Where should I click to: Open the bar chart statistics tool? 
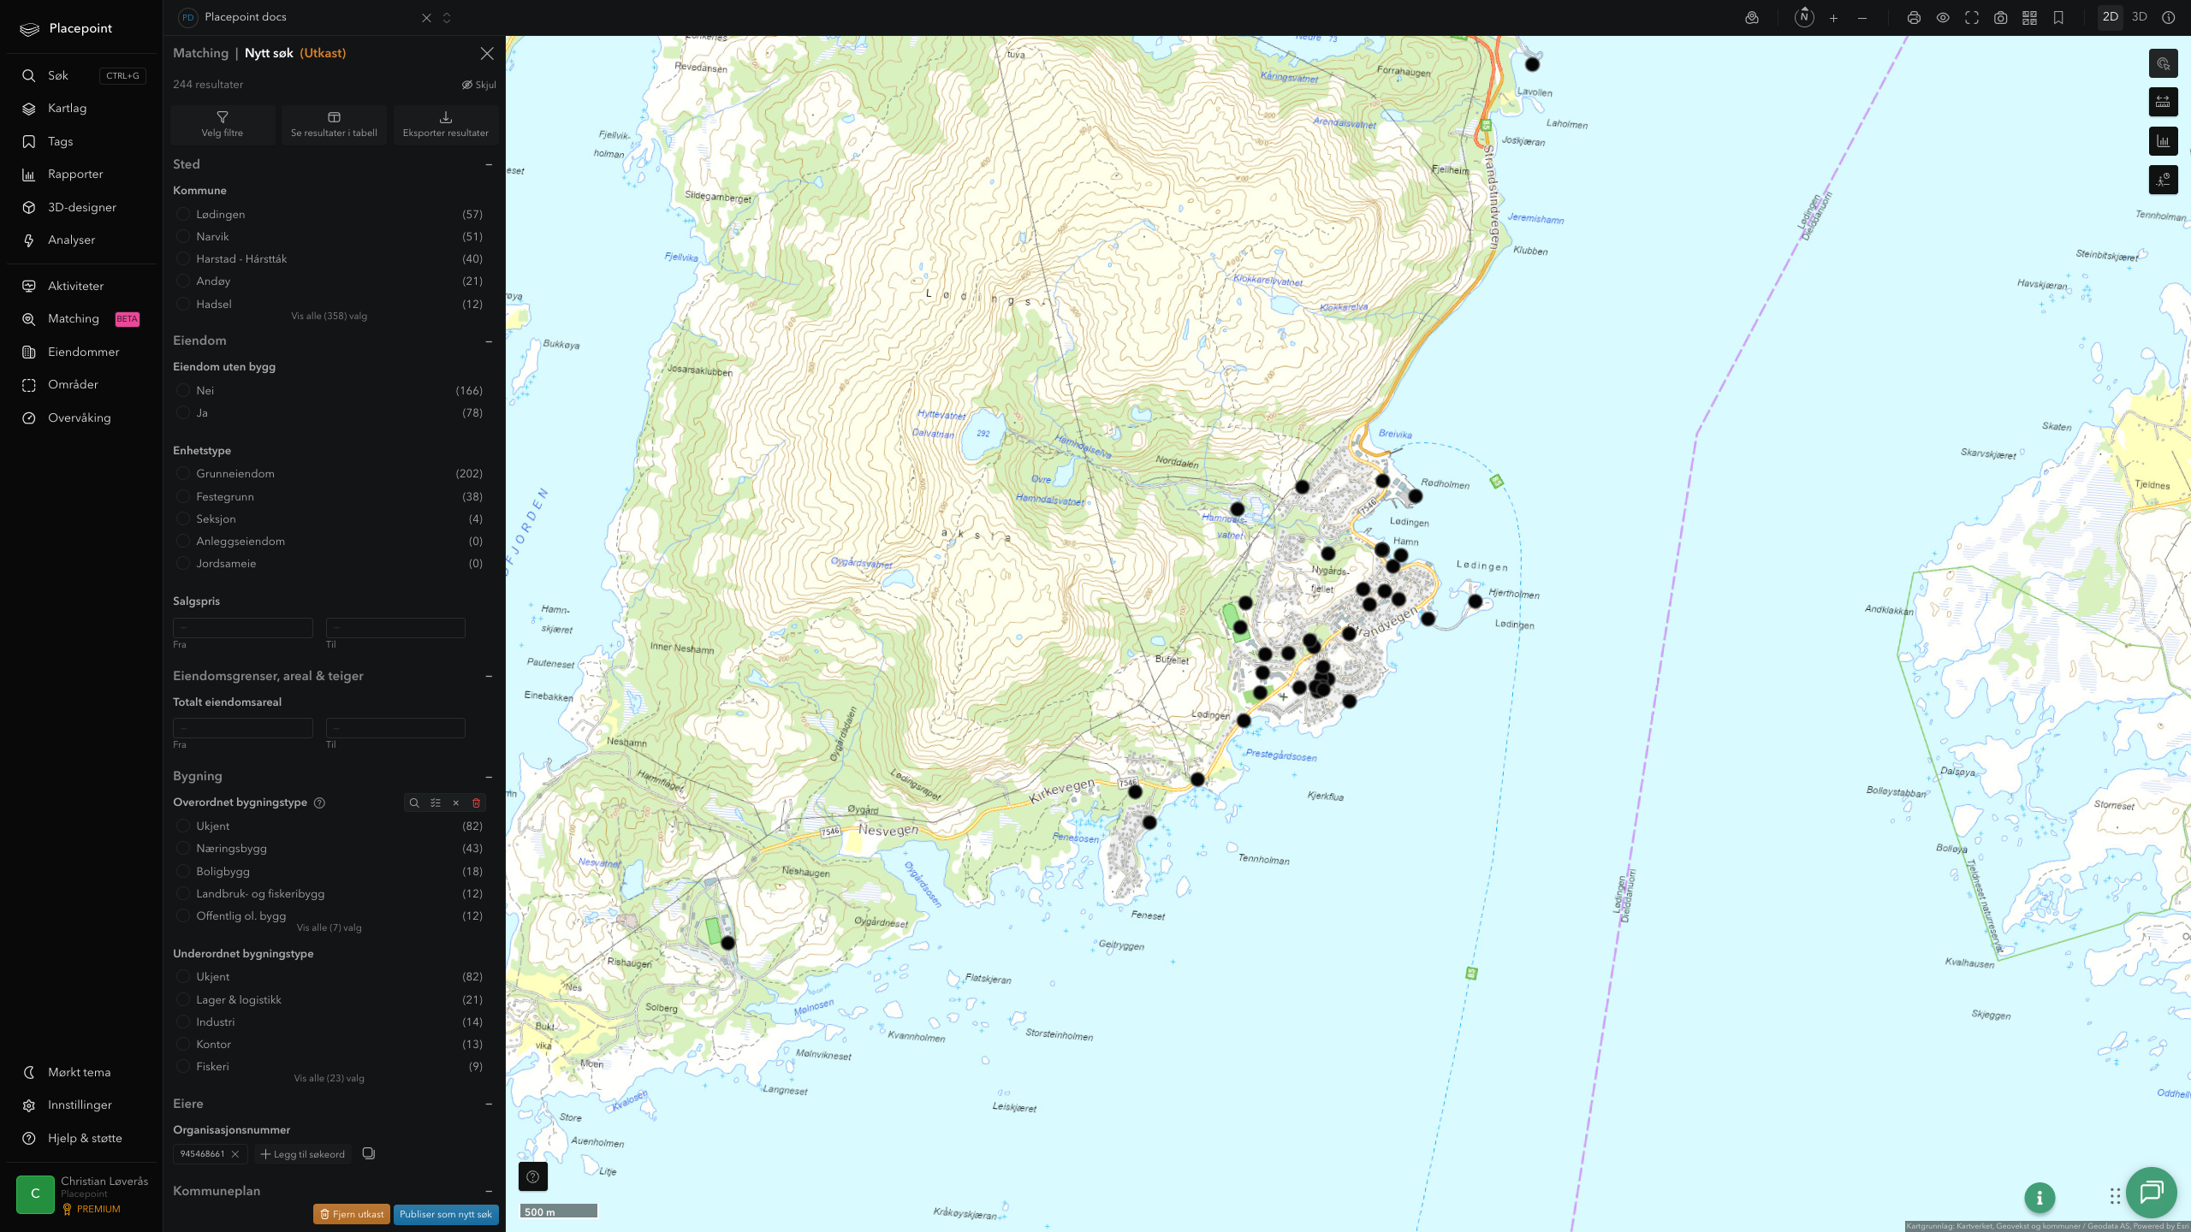coord(2164,141)
